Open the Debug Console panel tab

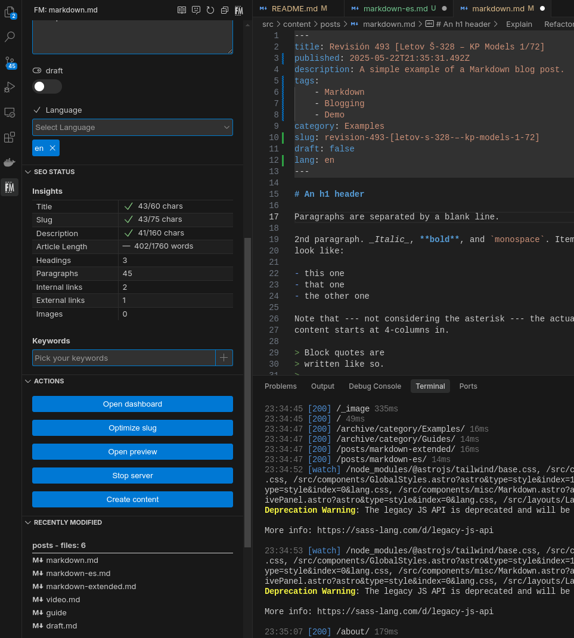click(x=375, y=386)
